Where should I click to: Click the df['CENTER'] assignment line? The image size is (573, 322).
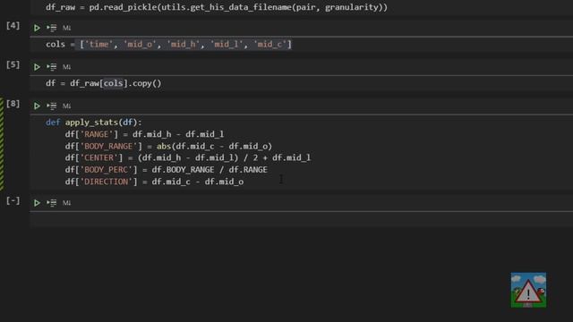(188, 157)
